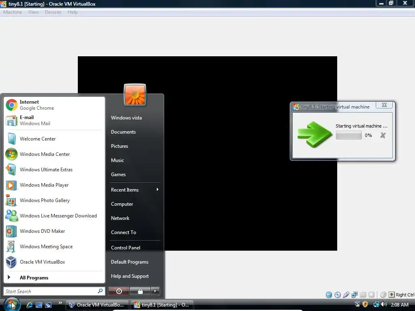
Task: Open Computer from Start menu
Action: (x=122, y=204)
